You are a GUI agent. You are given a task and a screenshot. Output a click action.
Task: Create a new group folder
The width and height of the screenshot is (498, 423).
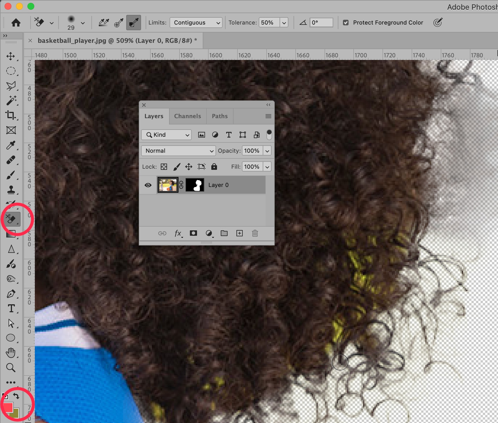click(224, 233)
